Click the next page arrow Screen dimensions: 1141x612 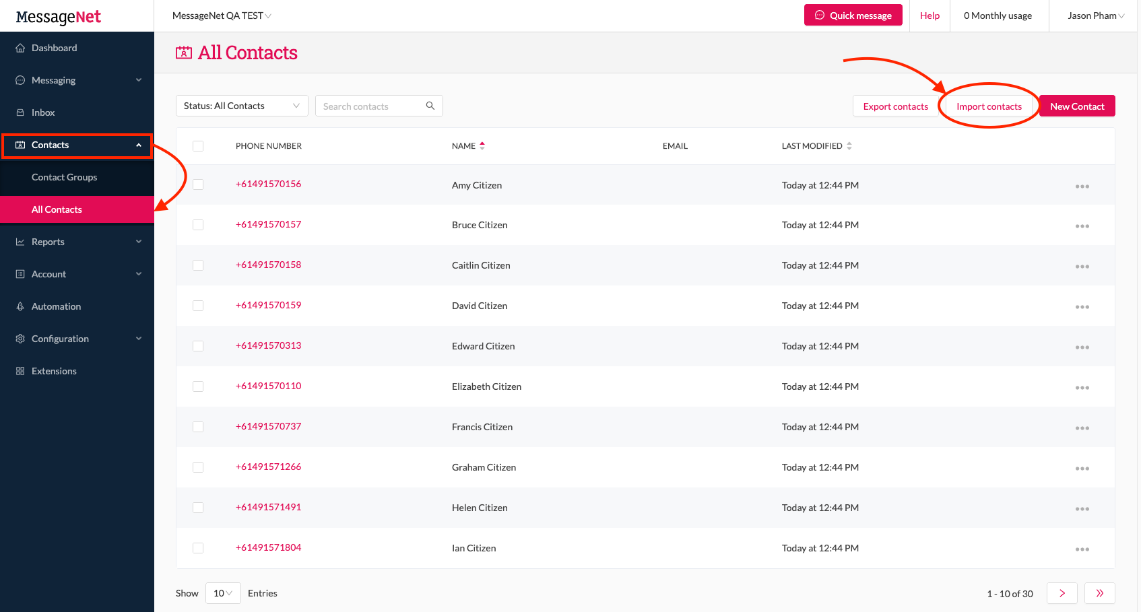(1062, 593)
